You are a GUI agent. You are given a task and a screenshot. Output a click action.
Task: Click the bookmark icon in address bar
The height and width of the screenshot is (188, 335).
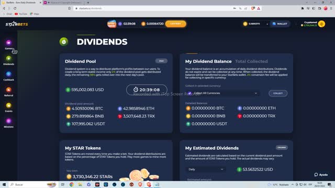click(70, 8)
